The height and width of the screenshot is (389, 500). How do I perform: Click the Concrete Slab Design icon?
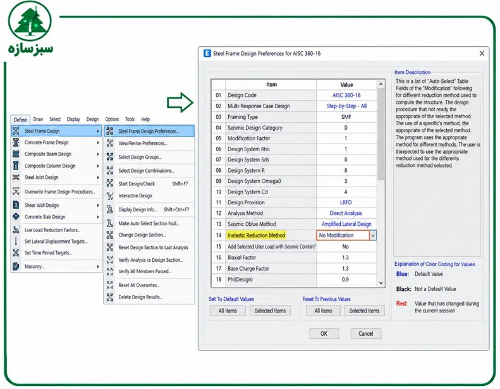click(16, 217)
